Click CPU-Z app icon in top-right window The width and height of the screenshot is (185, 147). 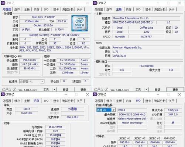coord(95,3)
